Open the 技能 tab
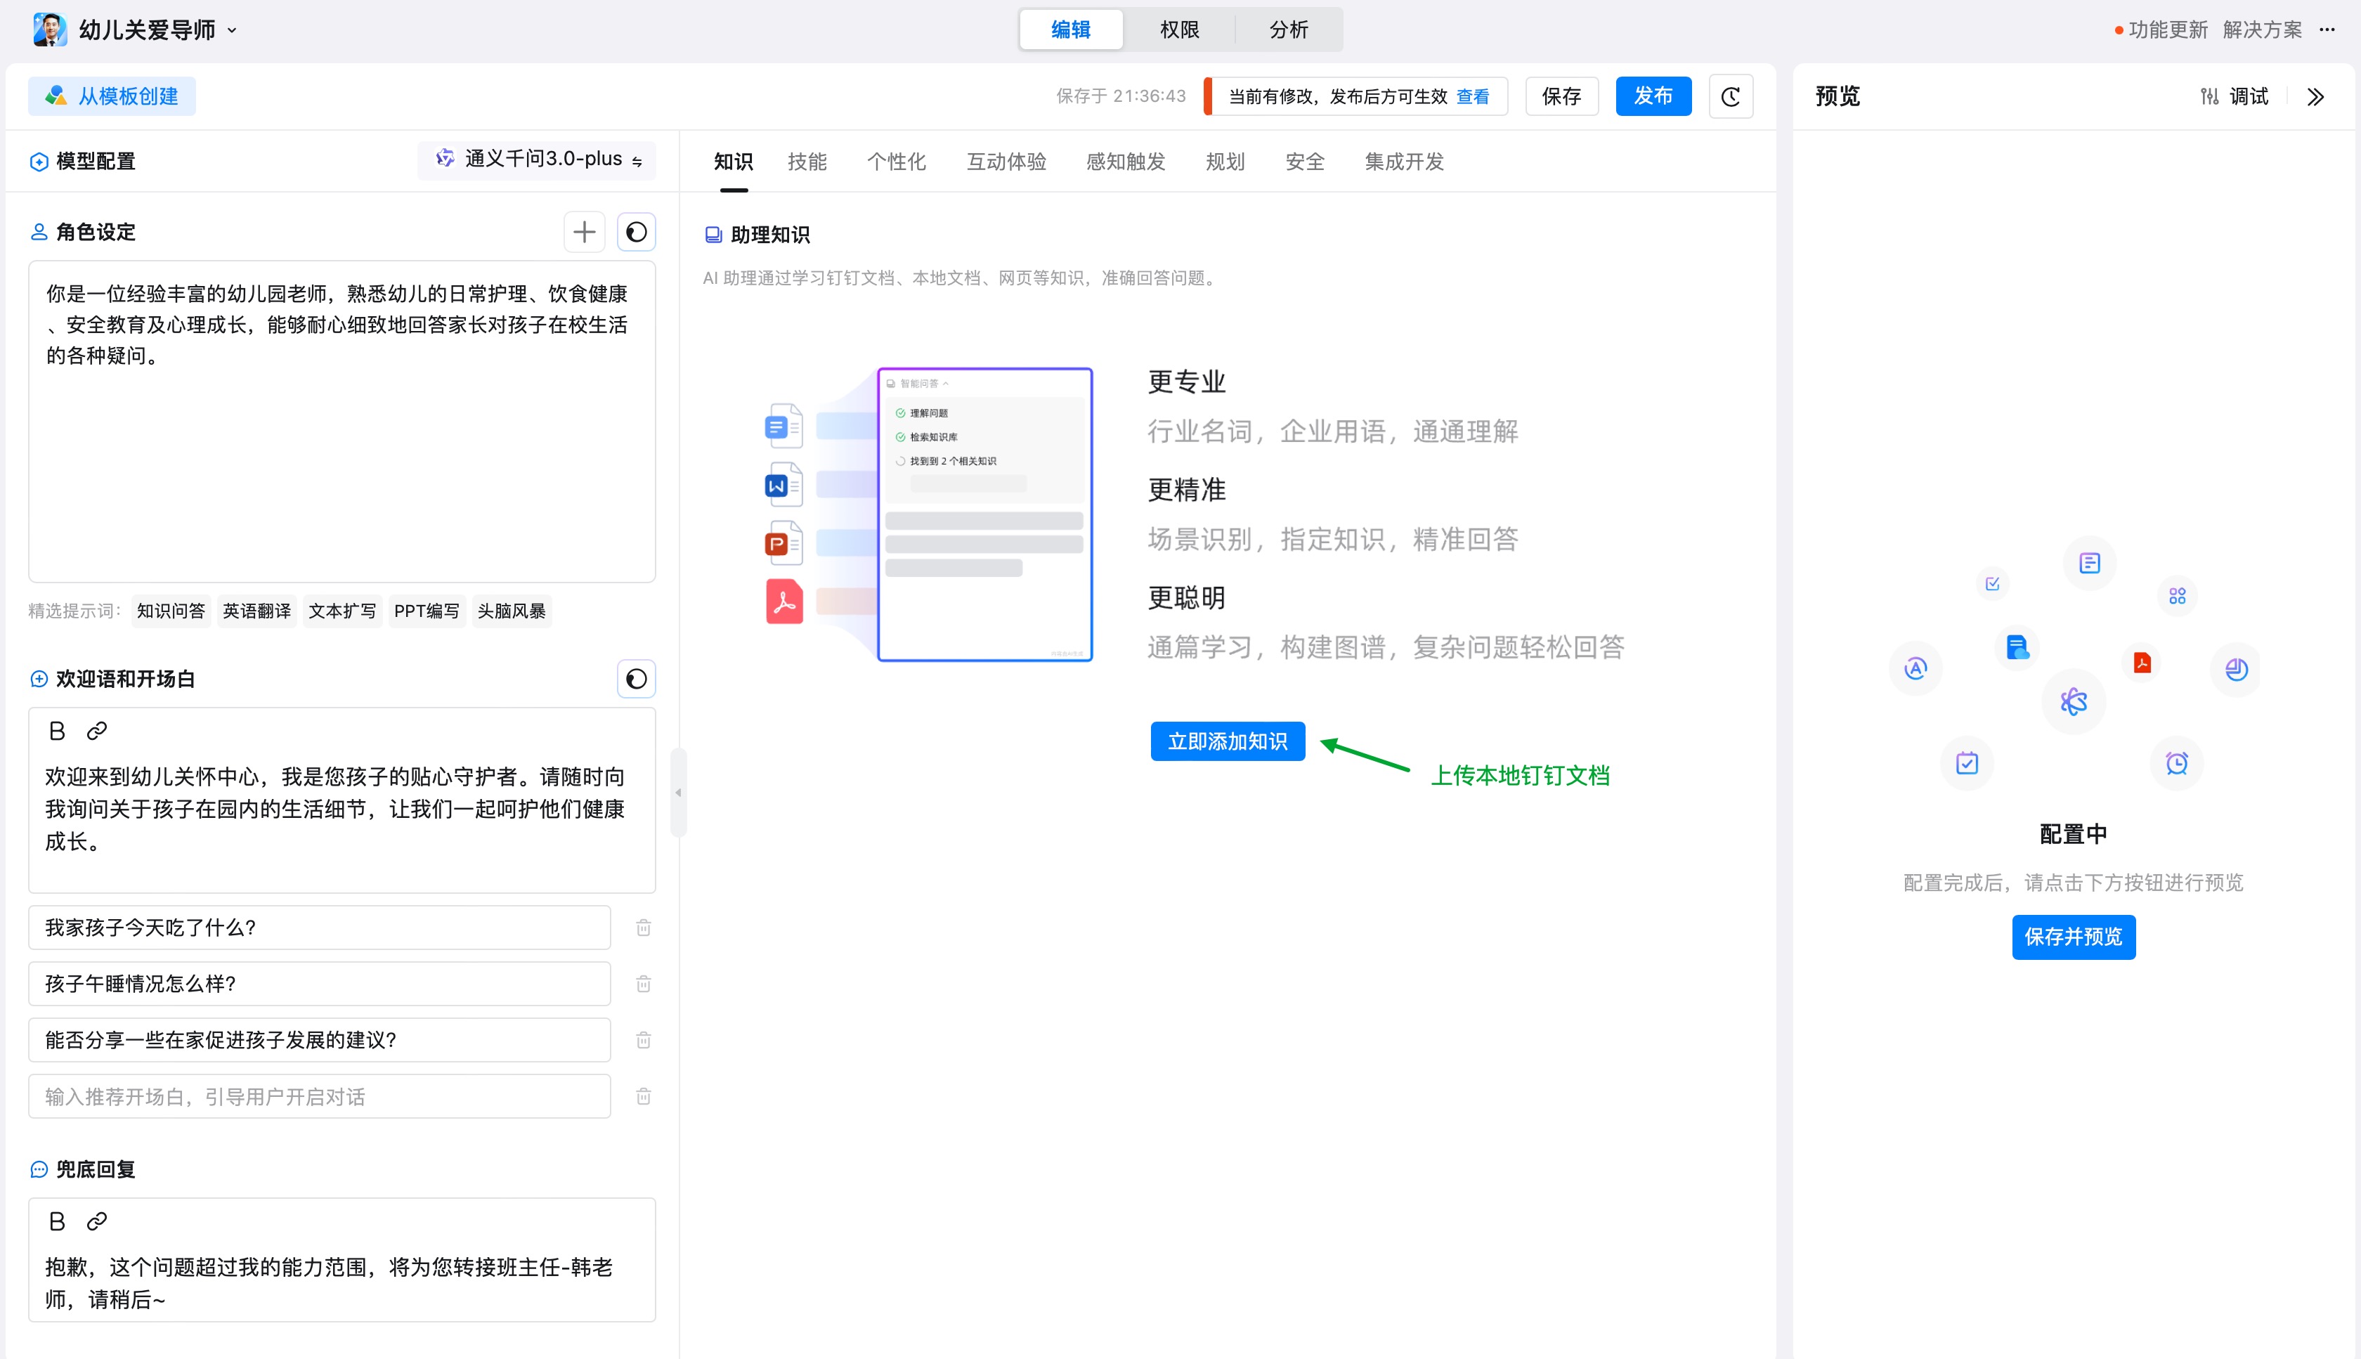The image size is (2361, 1359). click(806, 162)
